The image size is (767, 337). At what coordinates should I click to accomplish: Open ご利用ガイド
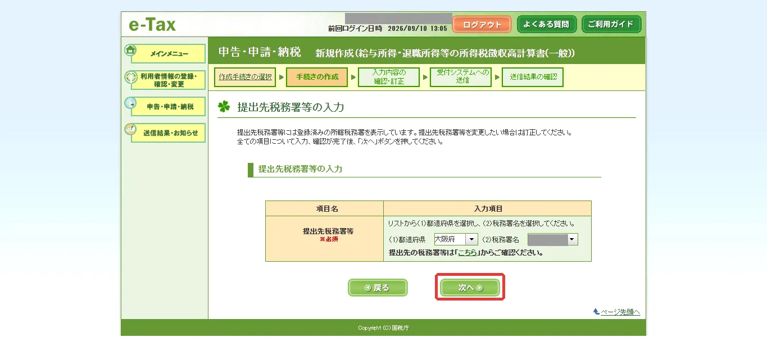(x=611, y=25)
